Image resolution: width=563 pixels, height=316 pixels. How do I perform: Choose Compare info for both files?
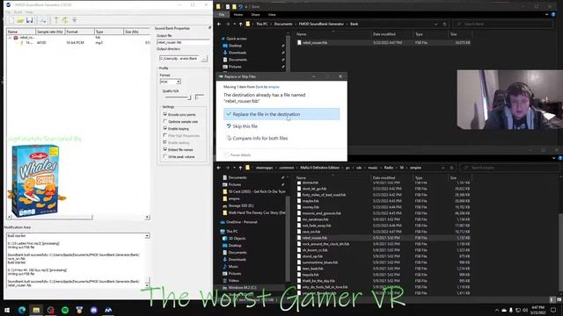[x=260, y=139]
